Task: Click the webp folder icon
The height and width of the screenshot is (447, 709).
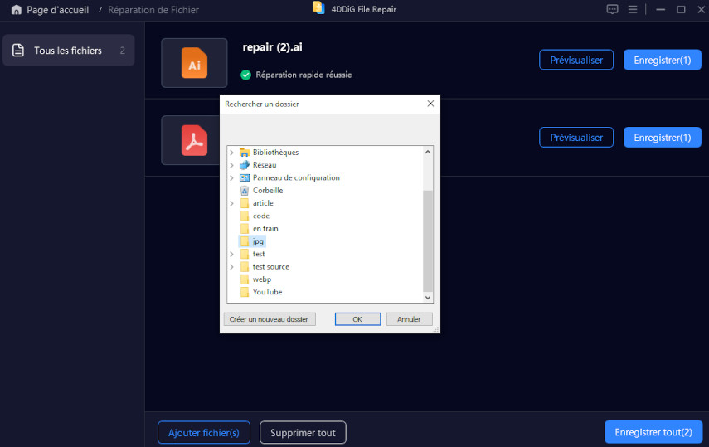Action: click(245, 279)
